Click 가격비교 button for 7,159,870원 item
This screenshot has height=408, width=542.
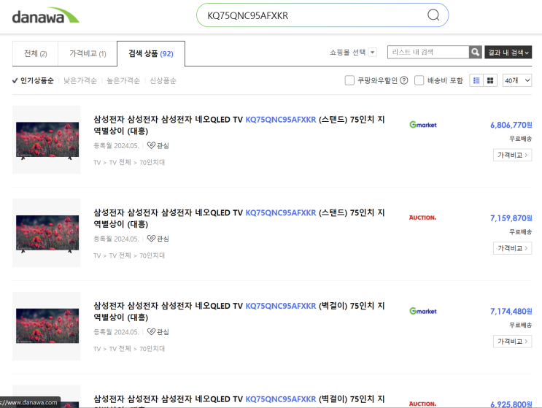click(x=512, y=248)
